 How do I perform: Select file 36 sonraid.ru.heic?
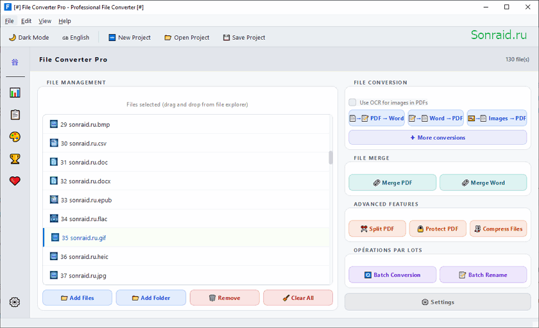pos(186,256)
